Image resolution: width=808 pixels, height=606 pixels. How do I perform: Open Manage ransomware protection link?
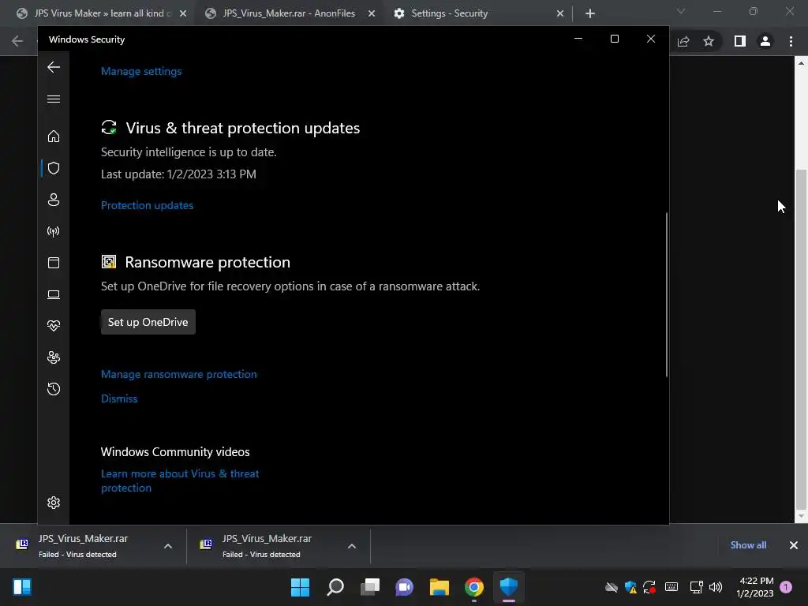[x=179, y=374]
